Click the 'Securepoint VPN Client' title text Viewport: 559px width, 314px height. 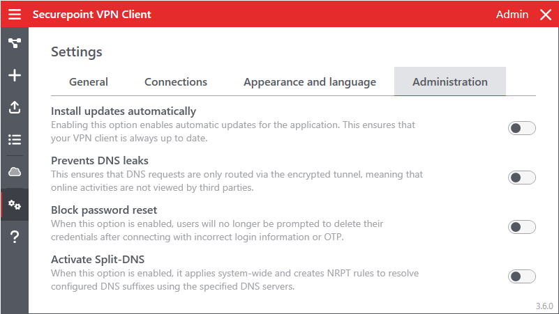91,15
